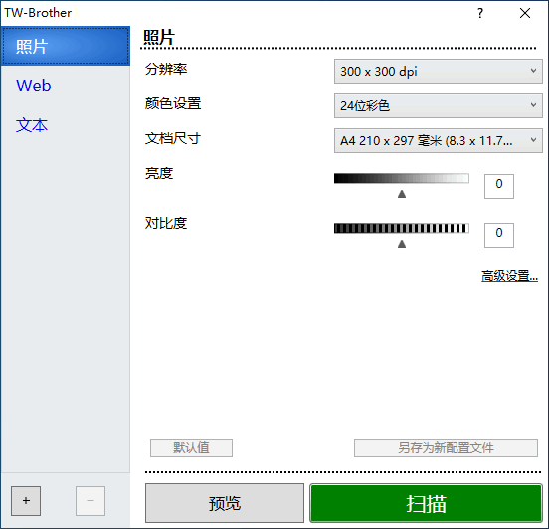
Task: Open the 文档尺寸 document size dropdown
Action: (438, 141)
